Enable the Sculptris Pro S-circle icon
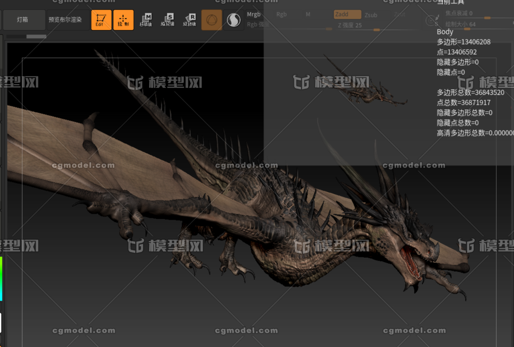The image size is (514, 347). (233, 20)
